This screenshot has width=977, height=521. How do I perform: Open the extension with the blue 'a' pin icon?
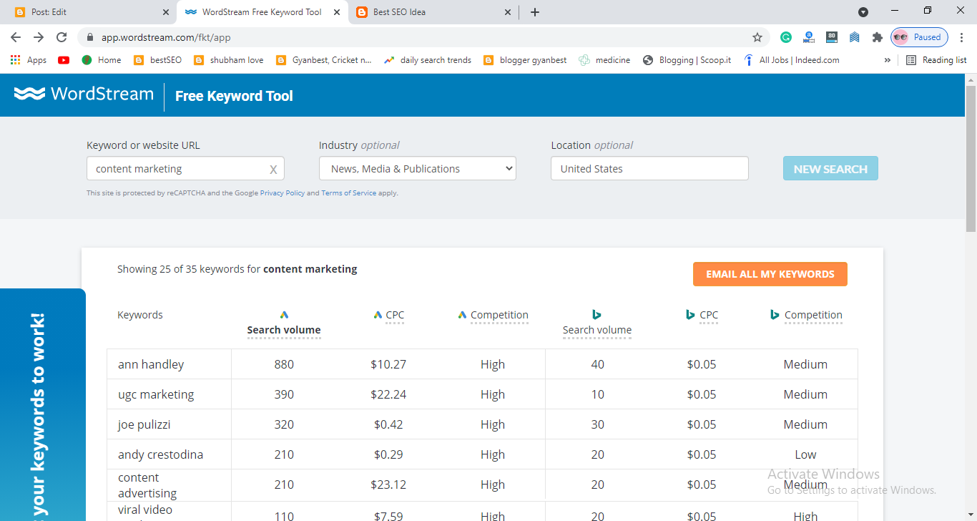click(x=809, y=37)
